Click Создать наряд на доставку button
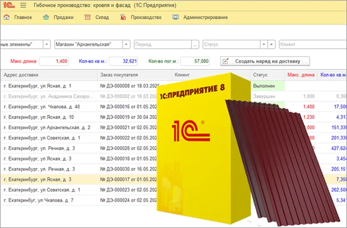 click(x=265, y=61)
